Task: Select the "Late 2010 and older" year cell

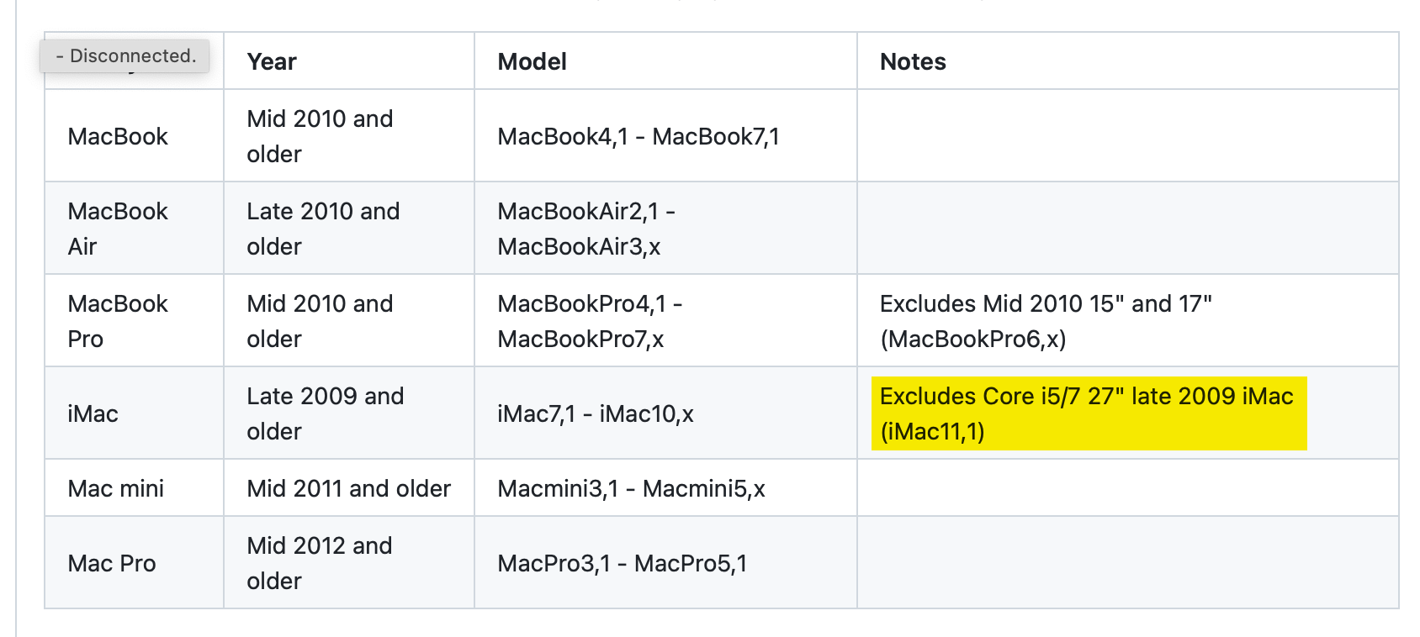Action: 323,229
